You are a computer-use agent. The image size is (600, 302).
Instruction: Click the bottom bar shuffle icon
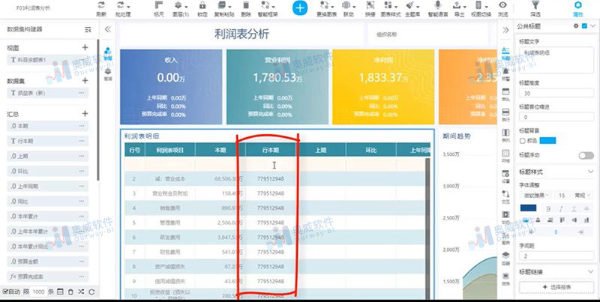(81, 292)
